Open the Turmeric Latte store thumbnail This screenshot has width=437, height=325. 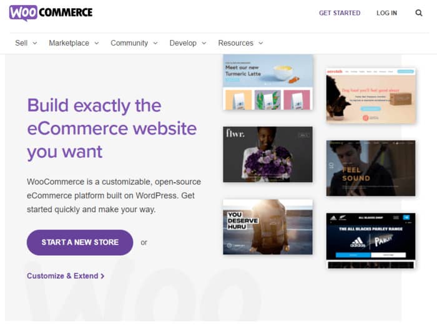pos(268,82)
